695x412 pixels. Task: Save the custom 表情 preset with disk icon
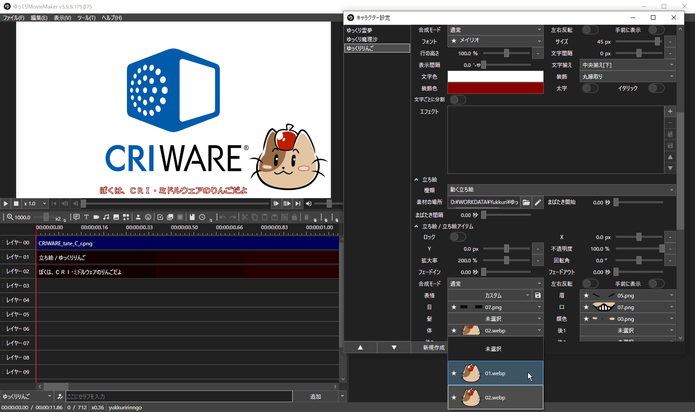538,296
